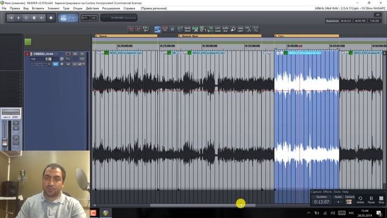The height and width of the screenshot is (218, 387).
Task: Open the Элемент menu
Action: tap(53, 8)
